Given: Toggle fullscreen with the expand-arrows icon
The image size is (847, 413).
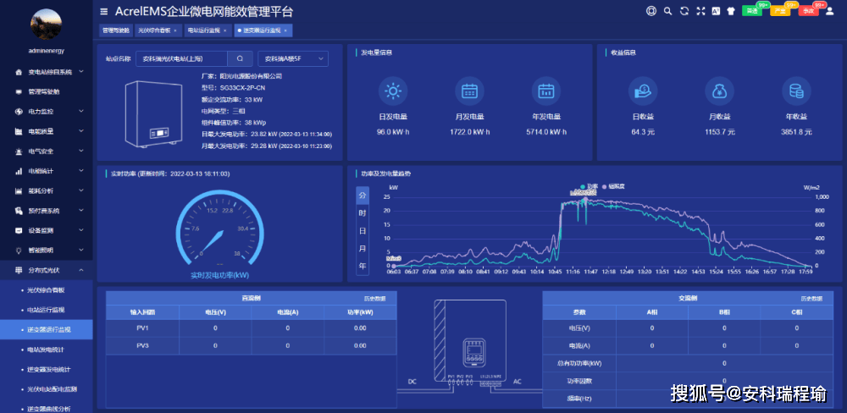Looking at the screenshot, I should (700, 11).
